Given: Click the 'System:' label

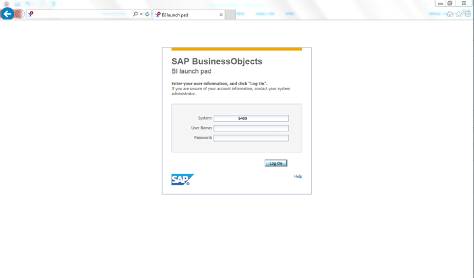Looking at the screenshot, I should 205,118.
